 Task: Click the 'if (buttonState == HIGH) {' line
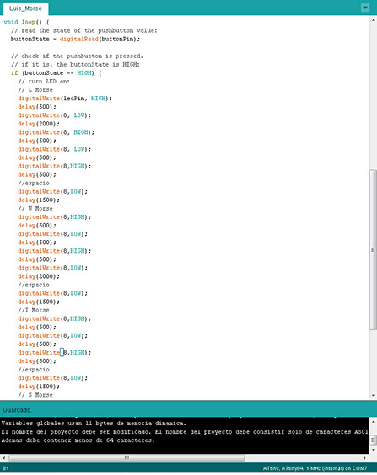coord(57,73)
